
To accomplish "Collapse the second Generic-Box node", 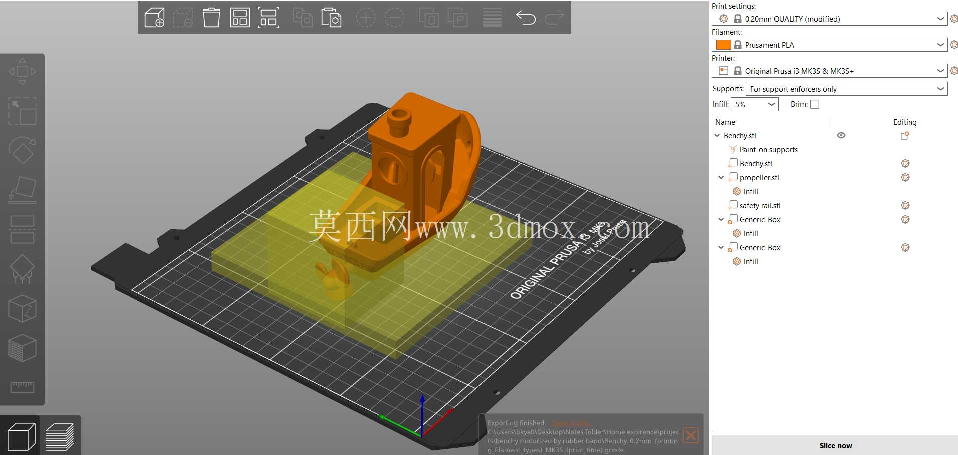I will click(721, 247).
